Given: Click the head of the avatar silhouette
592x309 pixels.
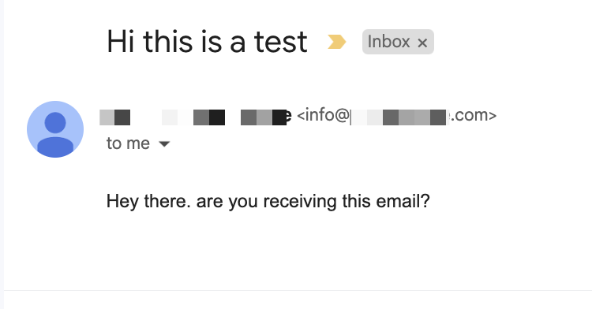Looking at the screenshot, I should pyautogui.click(x=55, y=122).
